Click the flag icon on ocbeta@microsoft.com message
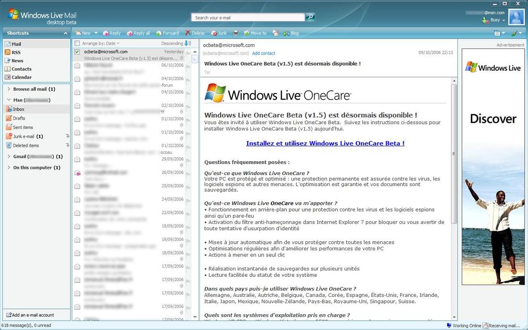 [188, 54]
